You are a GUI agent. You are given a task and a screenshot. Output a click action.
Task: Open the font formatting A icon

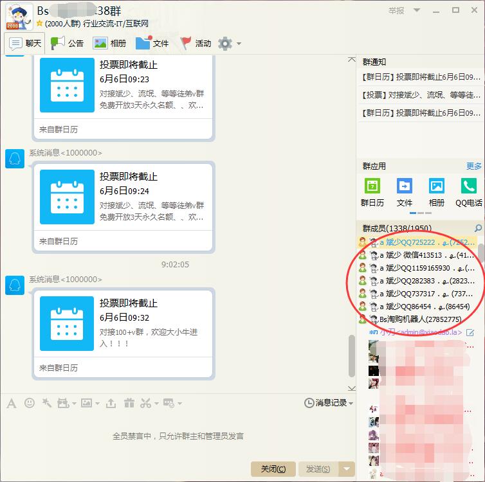click(x=11, y=403)
